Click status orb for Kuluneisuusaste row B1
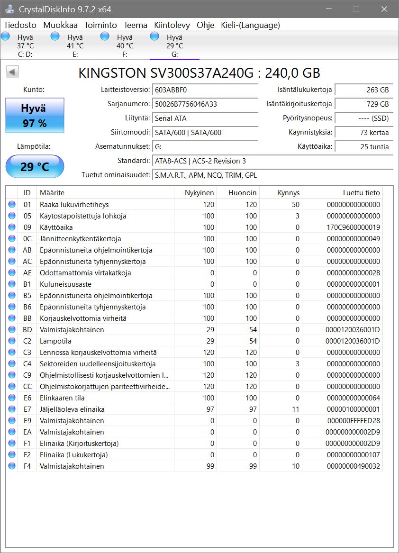This screenshot has height=553, width=399. [12, 284]
